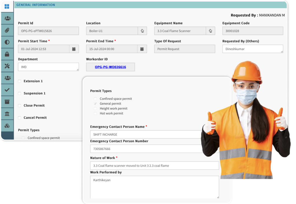Click the checkmark approvals icon in the sidebar
Viewport: 296px width, 204px height.
[6, 90]
